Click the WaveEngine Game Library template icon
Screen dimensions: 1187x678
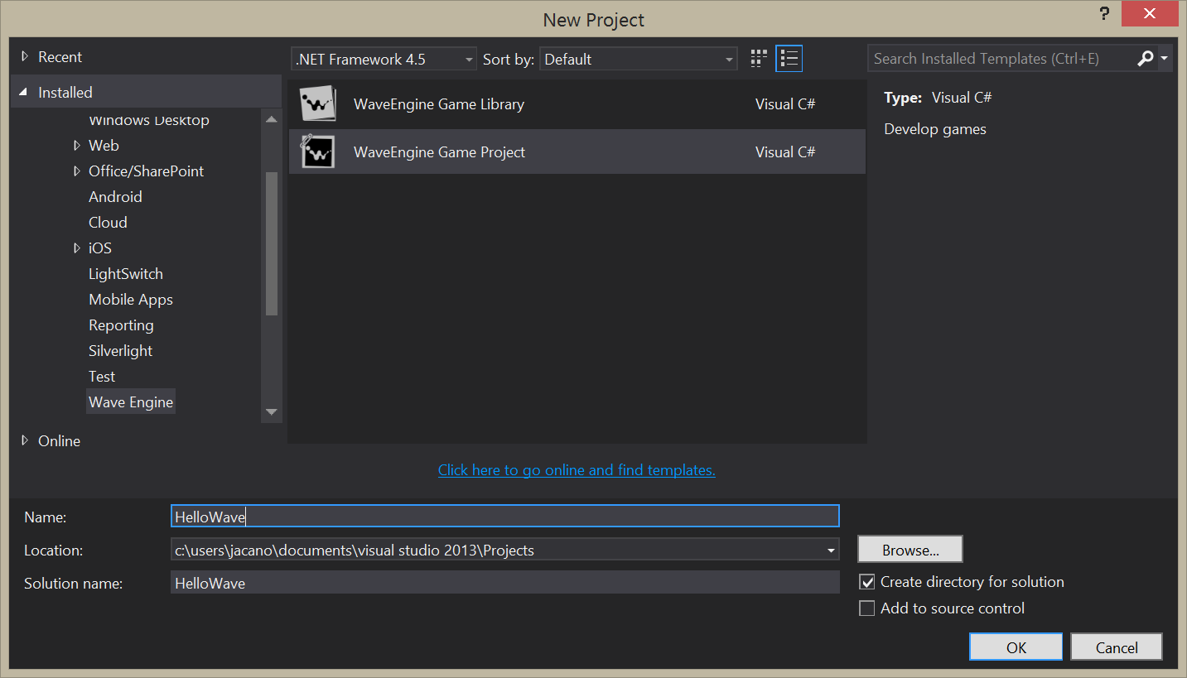318,103
